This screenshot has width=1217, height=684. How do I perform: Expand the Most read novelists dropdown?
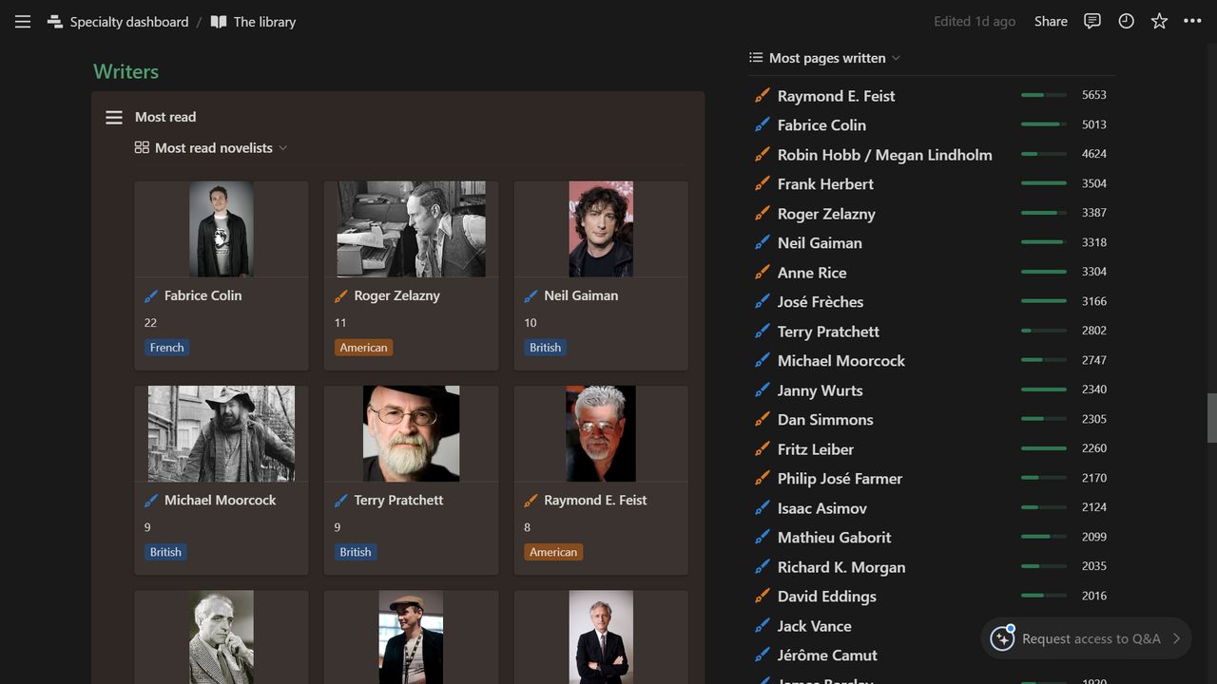coord(281,147)
